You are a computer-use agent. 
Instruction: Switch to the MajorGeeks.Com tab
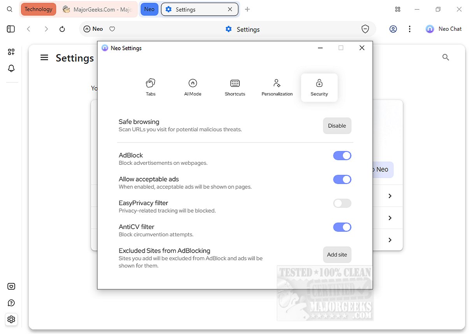(97, 9)
